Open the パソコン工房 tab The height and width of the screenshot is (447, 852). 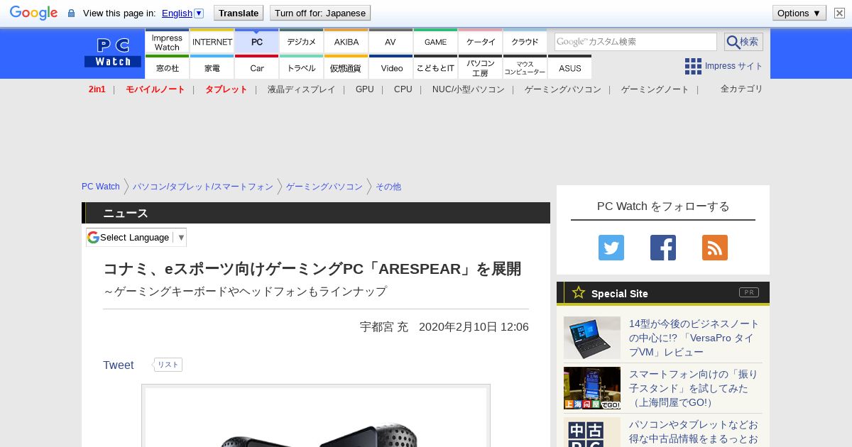(481, 67)
